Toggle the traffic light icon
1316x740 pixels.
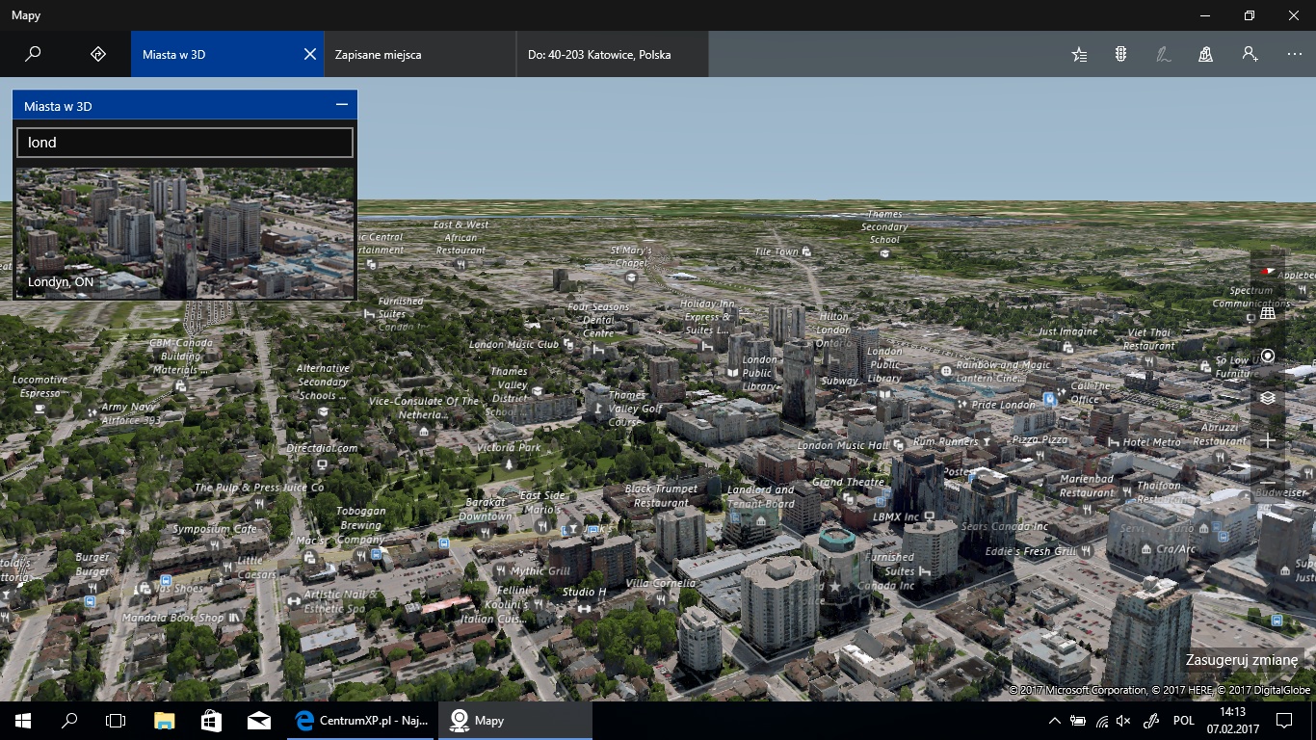(1120, 55)
